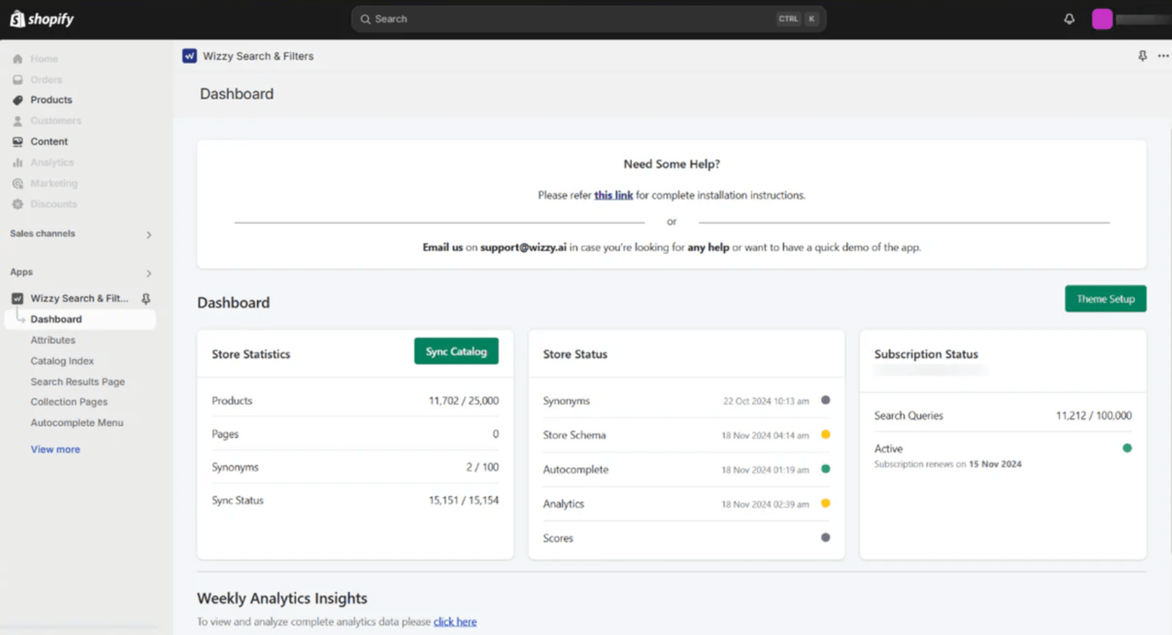This screenshot has height=635, width=1172.
Task: Click 'this link' for installation instructions
Action: coord(613,195)
